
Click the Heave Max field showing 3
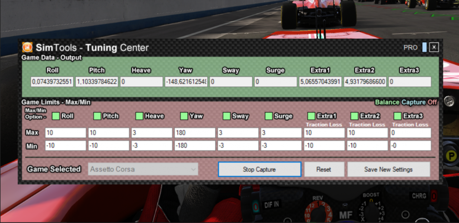152,133
